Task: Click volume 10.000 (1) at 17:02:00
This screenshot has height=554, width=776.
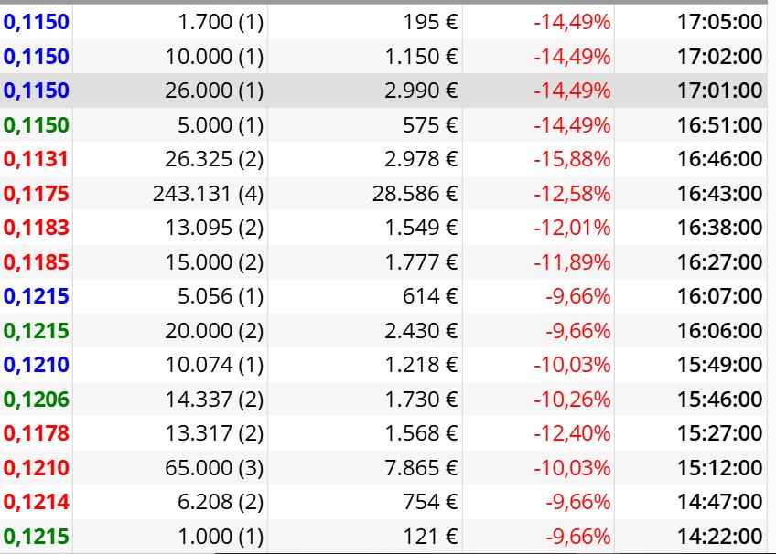Action: pyautogui.click(x=214, y=57)
